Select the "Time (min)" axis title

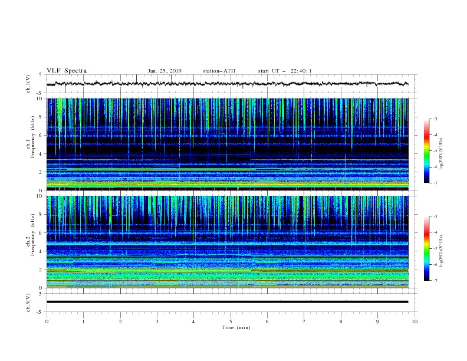(x=236, y=327)
